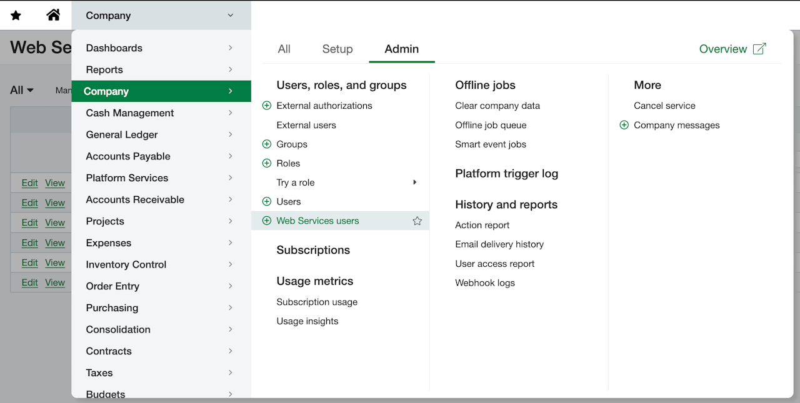
Task: Open Favorites star icon in top bar
Action: (16, 15)
